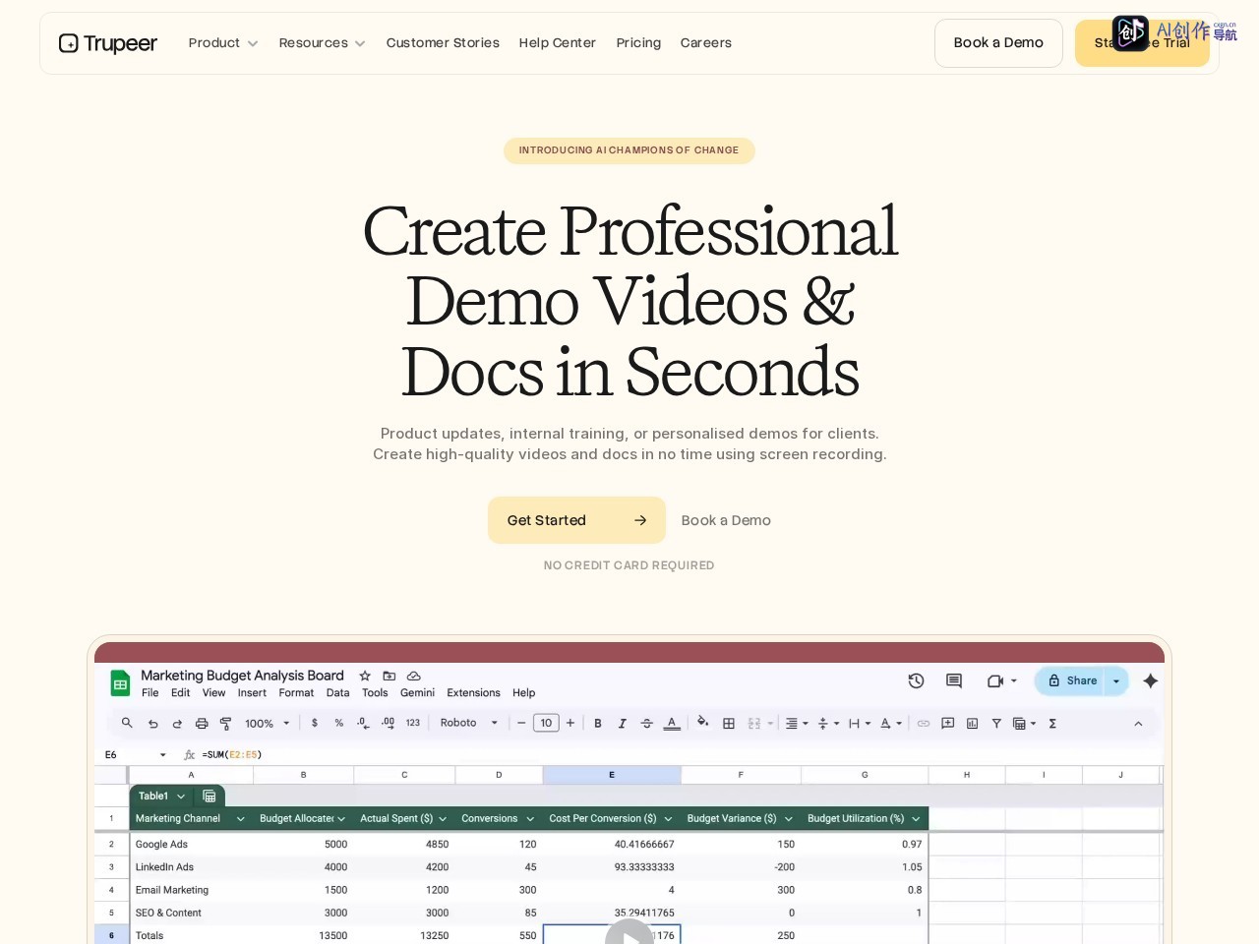Open the Insert menu in Sheets

click(252, 693)
